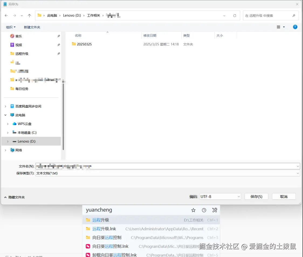Select 百度网盘同步空间 in sidebar
303x257 pixels.
28,106
